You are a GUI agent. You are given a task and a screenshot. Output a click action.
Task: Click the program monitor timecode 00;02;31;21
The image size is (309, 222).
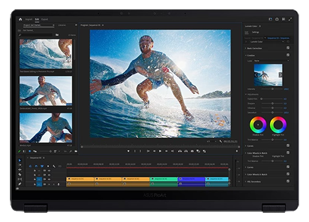point(231,141)
